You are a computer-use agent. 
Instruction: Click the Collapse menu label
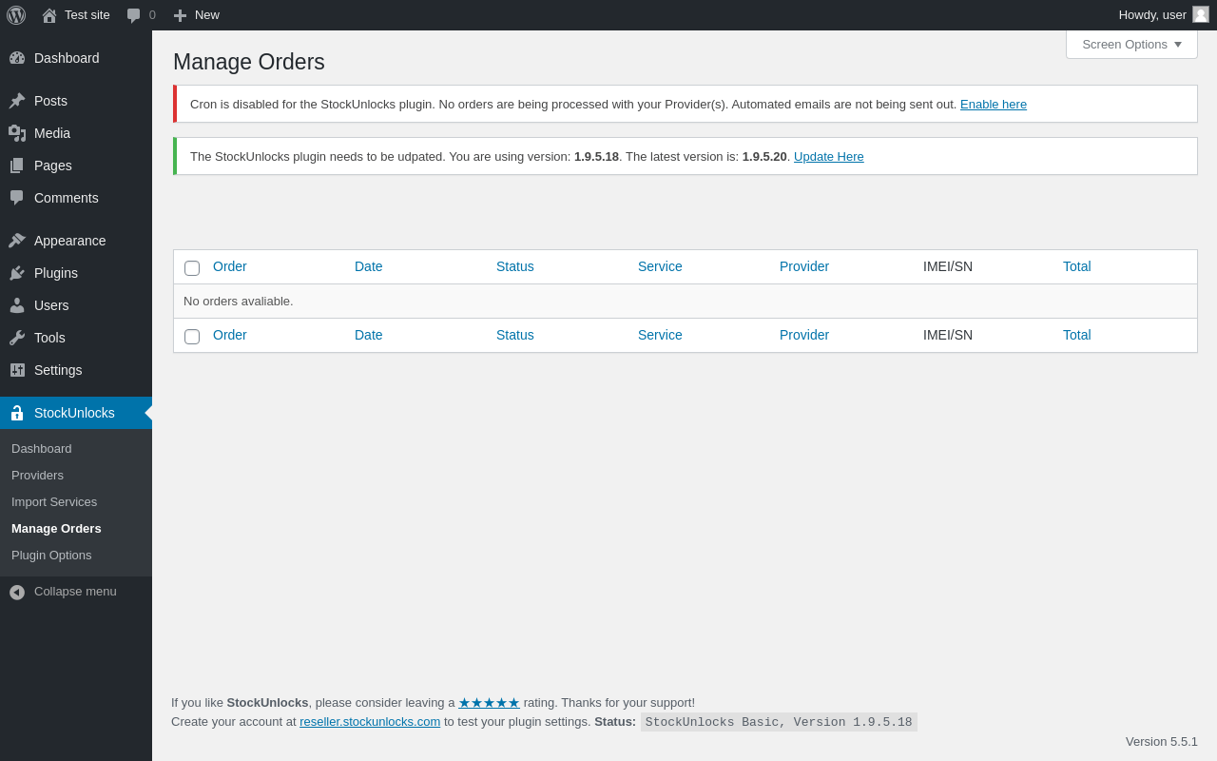pyautogui.click(x=75, y=591)
